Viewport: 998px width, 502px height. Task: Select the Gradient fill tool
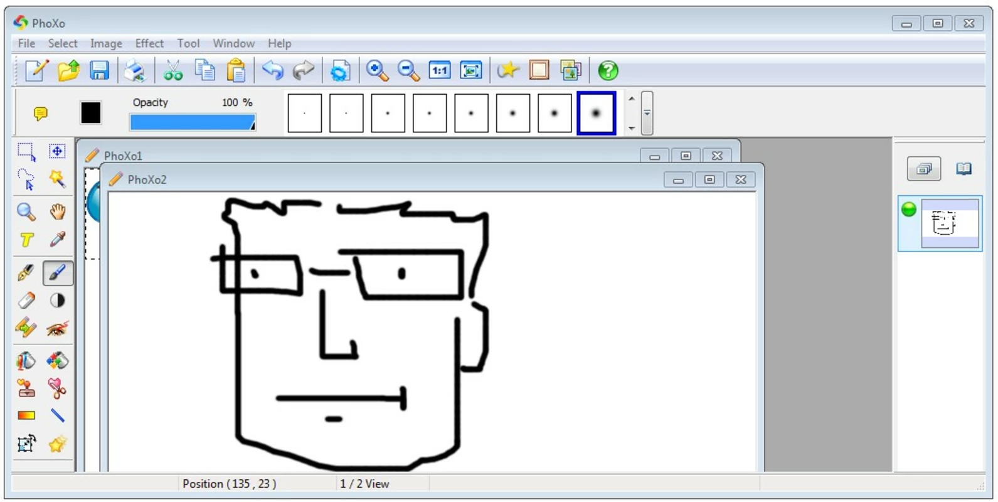pyautogui.click(x=26, y=415)
